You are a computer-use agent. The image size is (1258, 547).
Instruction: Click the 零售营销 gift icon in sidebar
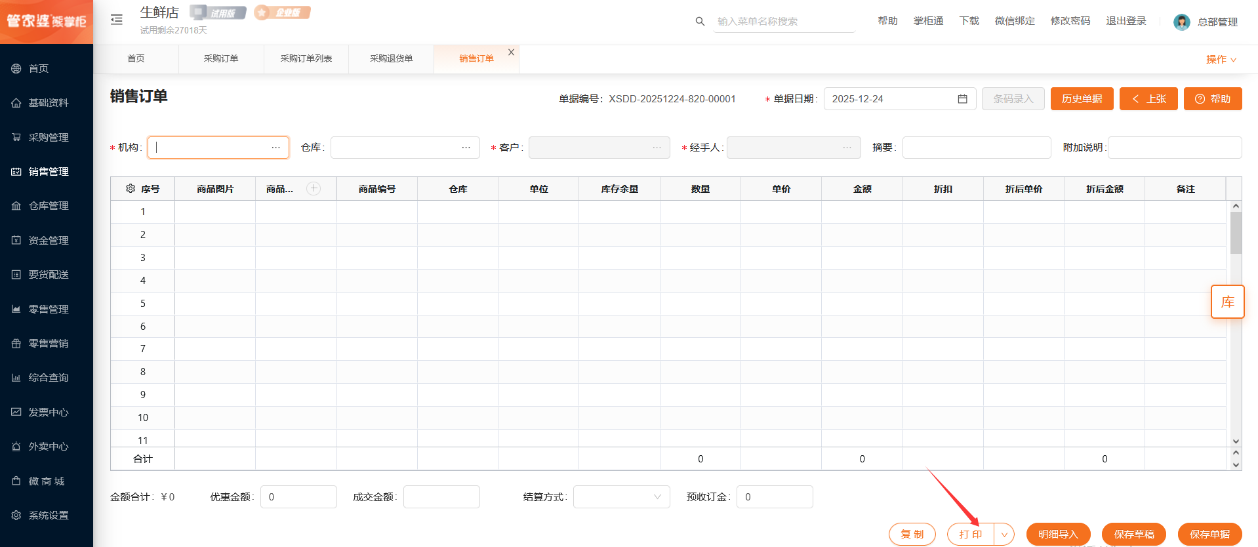pyautogui.click(x=16, y=343)
